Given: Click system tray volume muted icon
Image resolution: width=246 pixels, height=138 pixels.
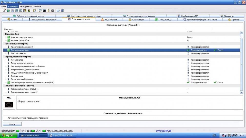Looking at the screenshot, I should click(x=223, y=135).
